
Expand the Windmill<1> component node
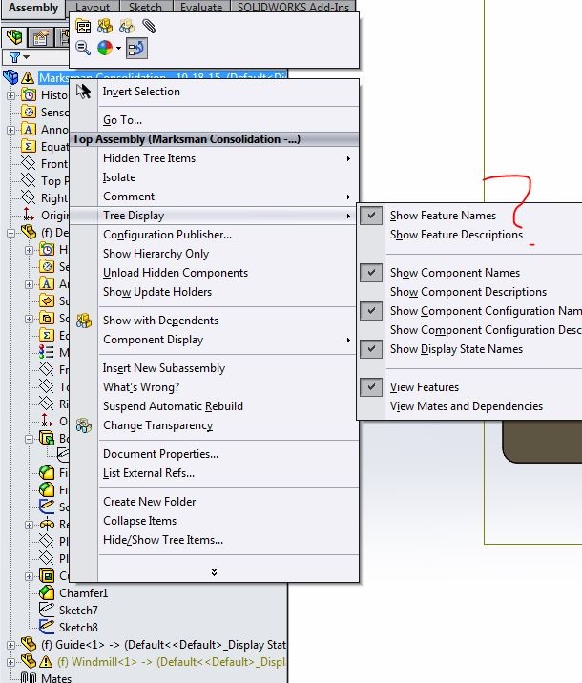tap(10, 662)
